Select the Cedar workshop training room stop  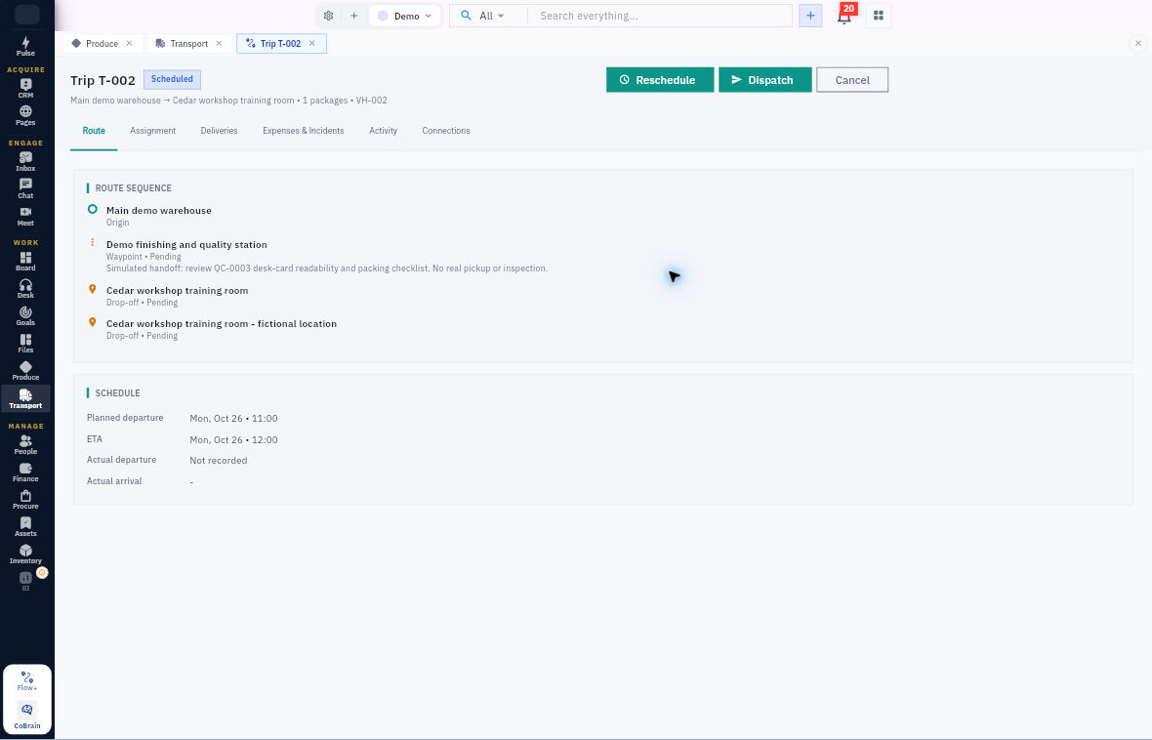pyautogui.click(x=177, y=290)
